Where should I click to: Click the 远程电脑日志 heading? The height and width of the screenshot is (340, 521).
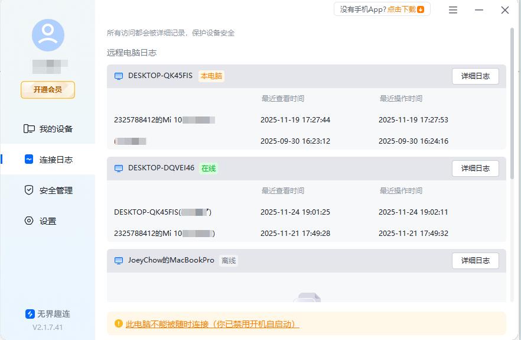coord(132,53)
